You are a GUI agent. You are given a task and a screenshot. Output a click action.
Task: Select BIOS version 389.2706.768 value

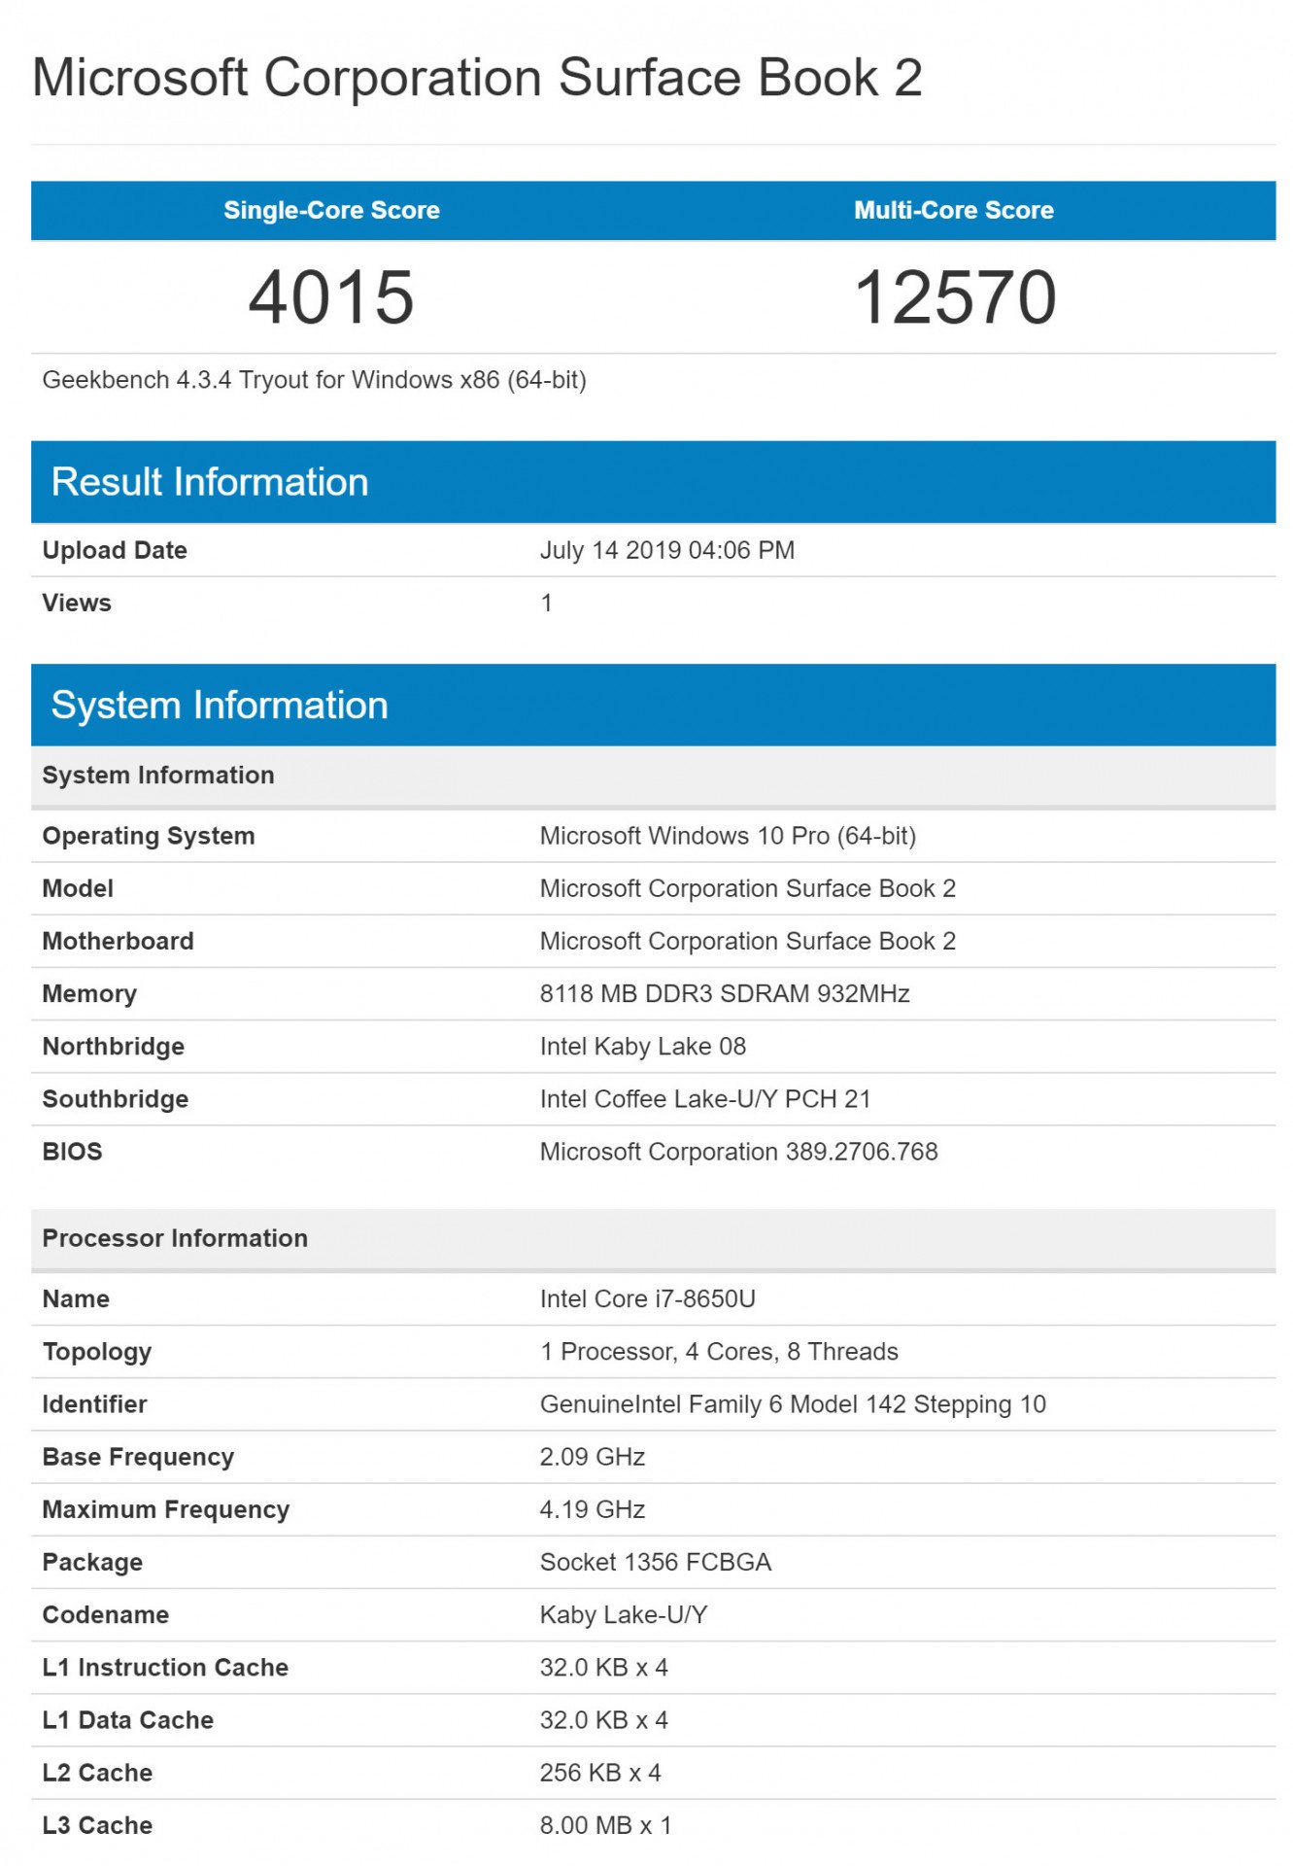pos(738,1152)
